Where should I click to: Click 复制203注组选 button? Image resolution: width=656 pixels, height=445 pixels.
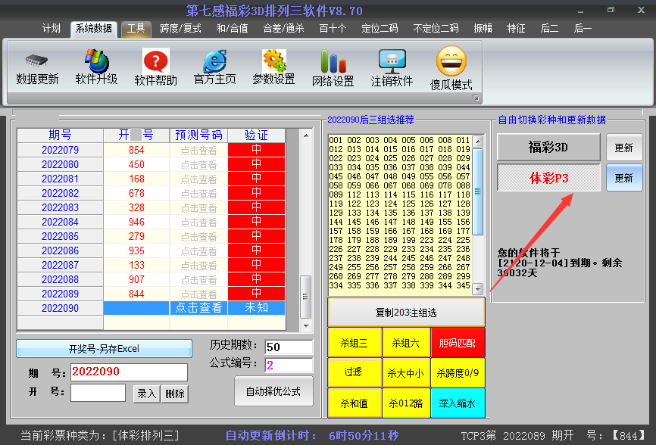click(406, 312)
